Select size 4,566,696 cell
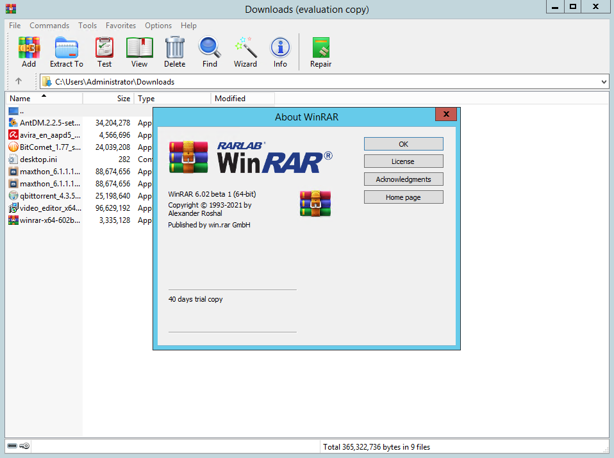Viewport: 614px width, 458px height. pyautogui.click(x=115, y=135)
